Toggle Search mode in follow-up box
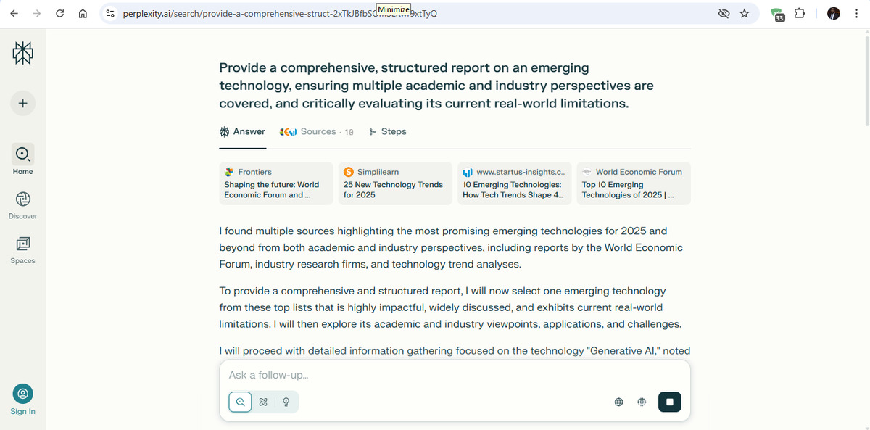 [x=240, y=402]
